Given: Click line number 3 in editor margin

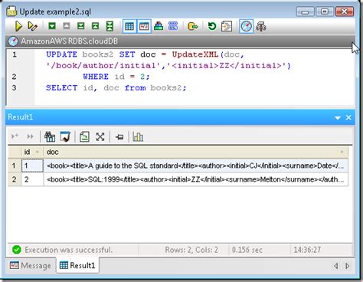Looking at the screenshot, I should [14, 87].
